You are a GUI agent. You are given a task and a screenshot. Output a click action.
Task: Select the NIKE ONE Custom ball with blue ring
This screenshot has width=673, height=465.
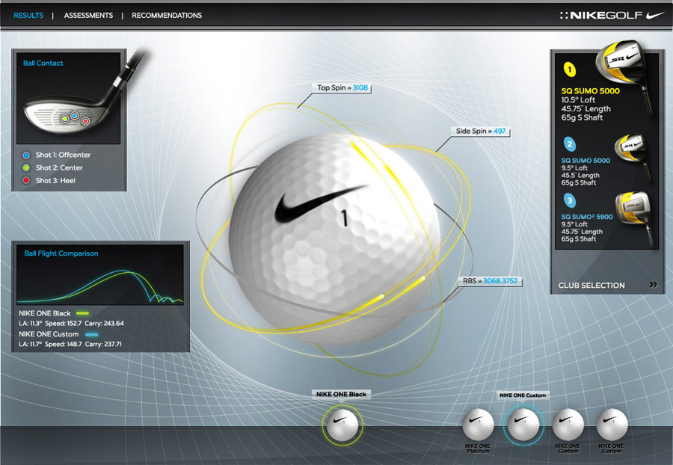click(523, 425)
